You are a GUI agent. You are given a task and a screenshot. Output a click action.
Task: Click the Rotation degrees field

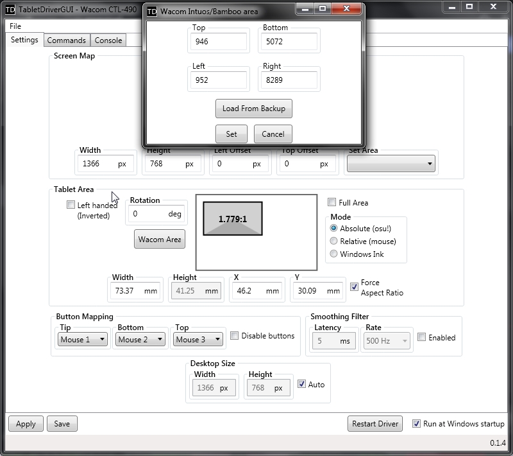156,214
